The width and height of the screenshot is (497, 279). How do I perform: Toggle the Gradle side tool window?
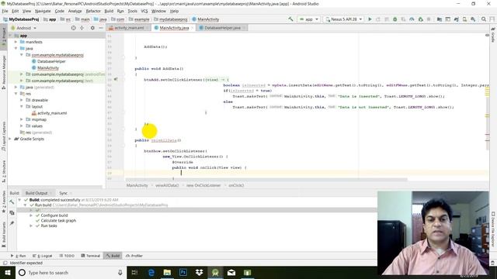point(493,35)
